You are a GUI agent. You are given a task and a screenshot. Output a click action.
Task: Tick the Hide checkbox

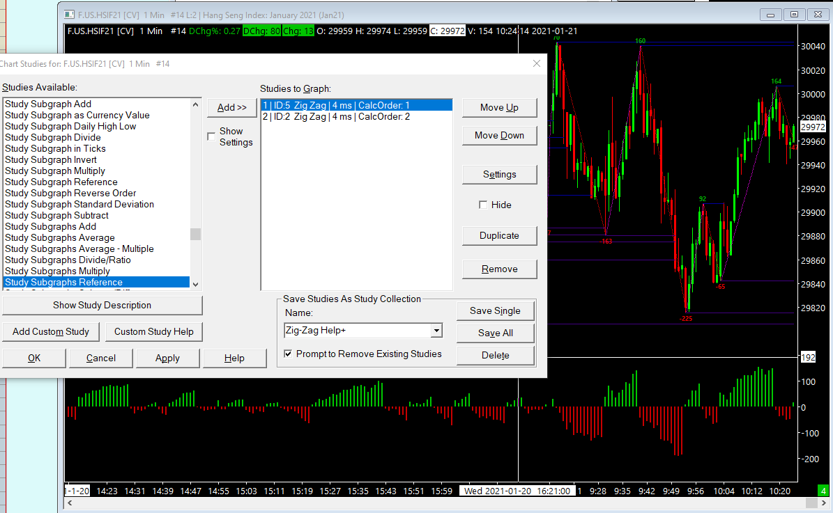click(483, 205)
